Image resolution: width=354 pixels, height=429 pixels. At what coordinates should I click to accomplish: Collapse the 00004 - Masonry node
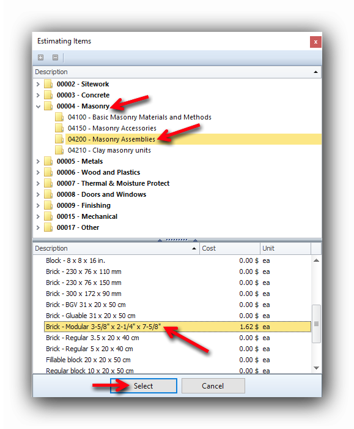point(38,106)
